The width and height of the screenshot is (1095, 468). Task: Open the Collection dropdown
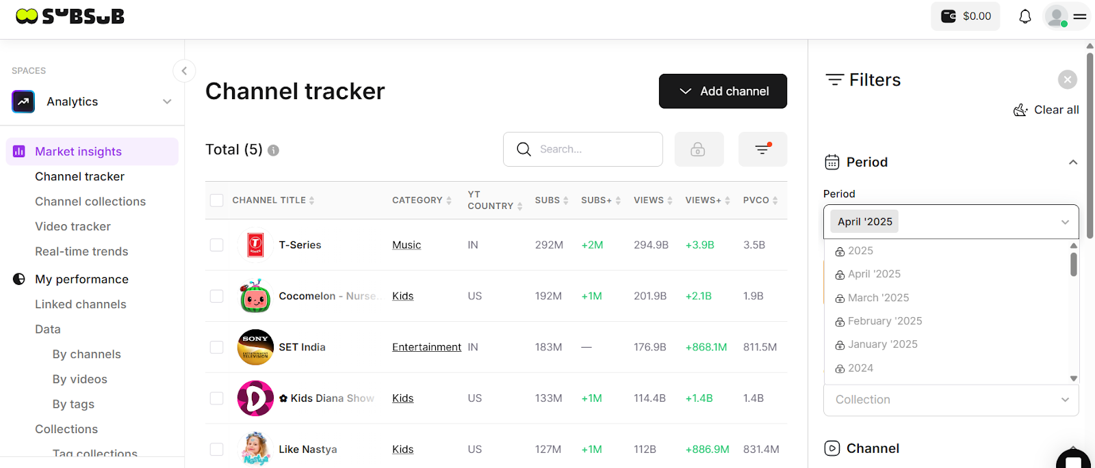[x=951, y=400]
